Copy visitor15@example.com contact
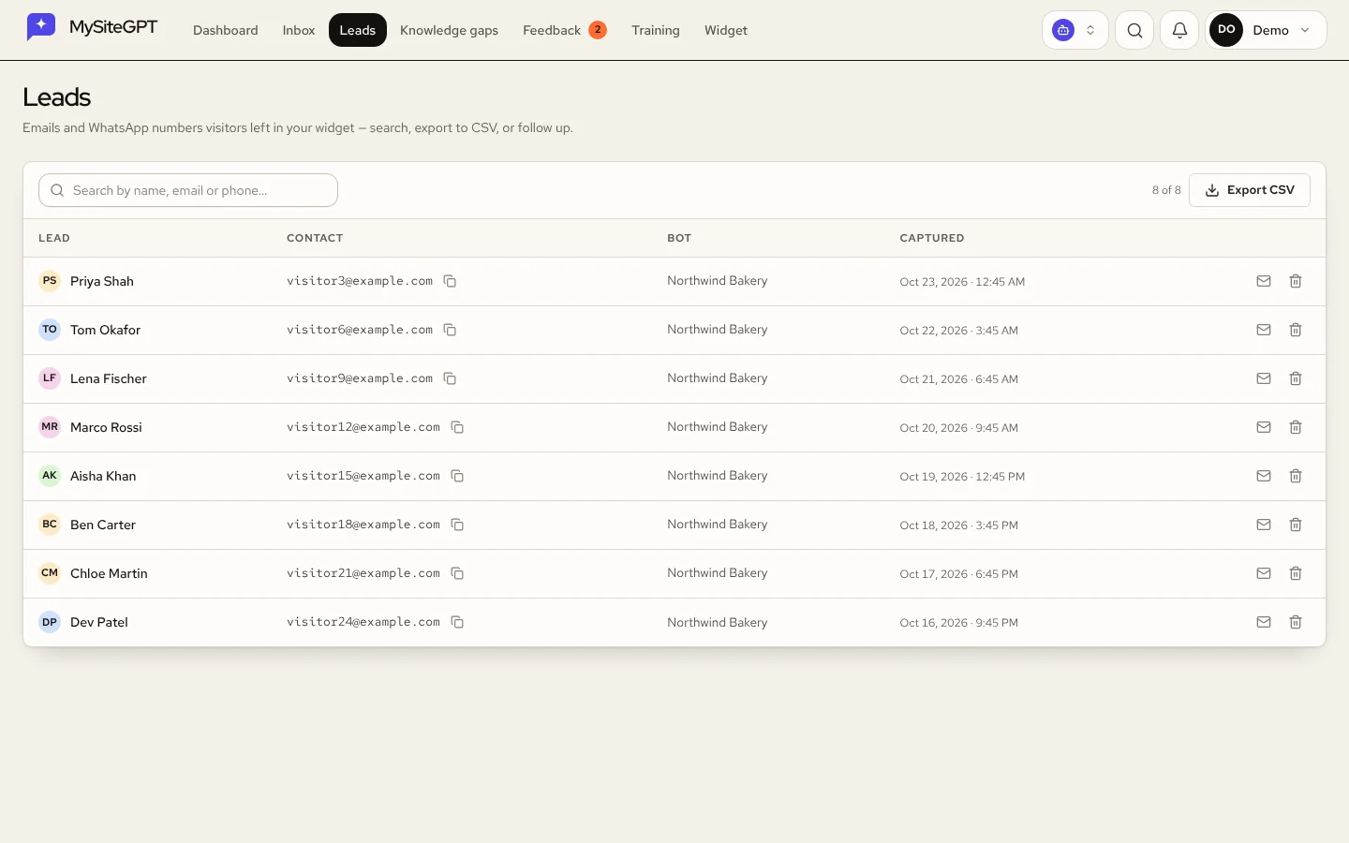The width and height of the screenshot is (1349, 843). [x=457, y=476]
